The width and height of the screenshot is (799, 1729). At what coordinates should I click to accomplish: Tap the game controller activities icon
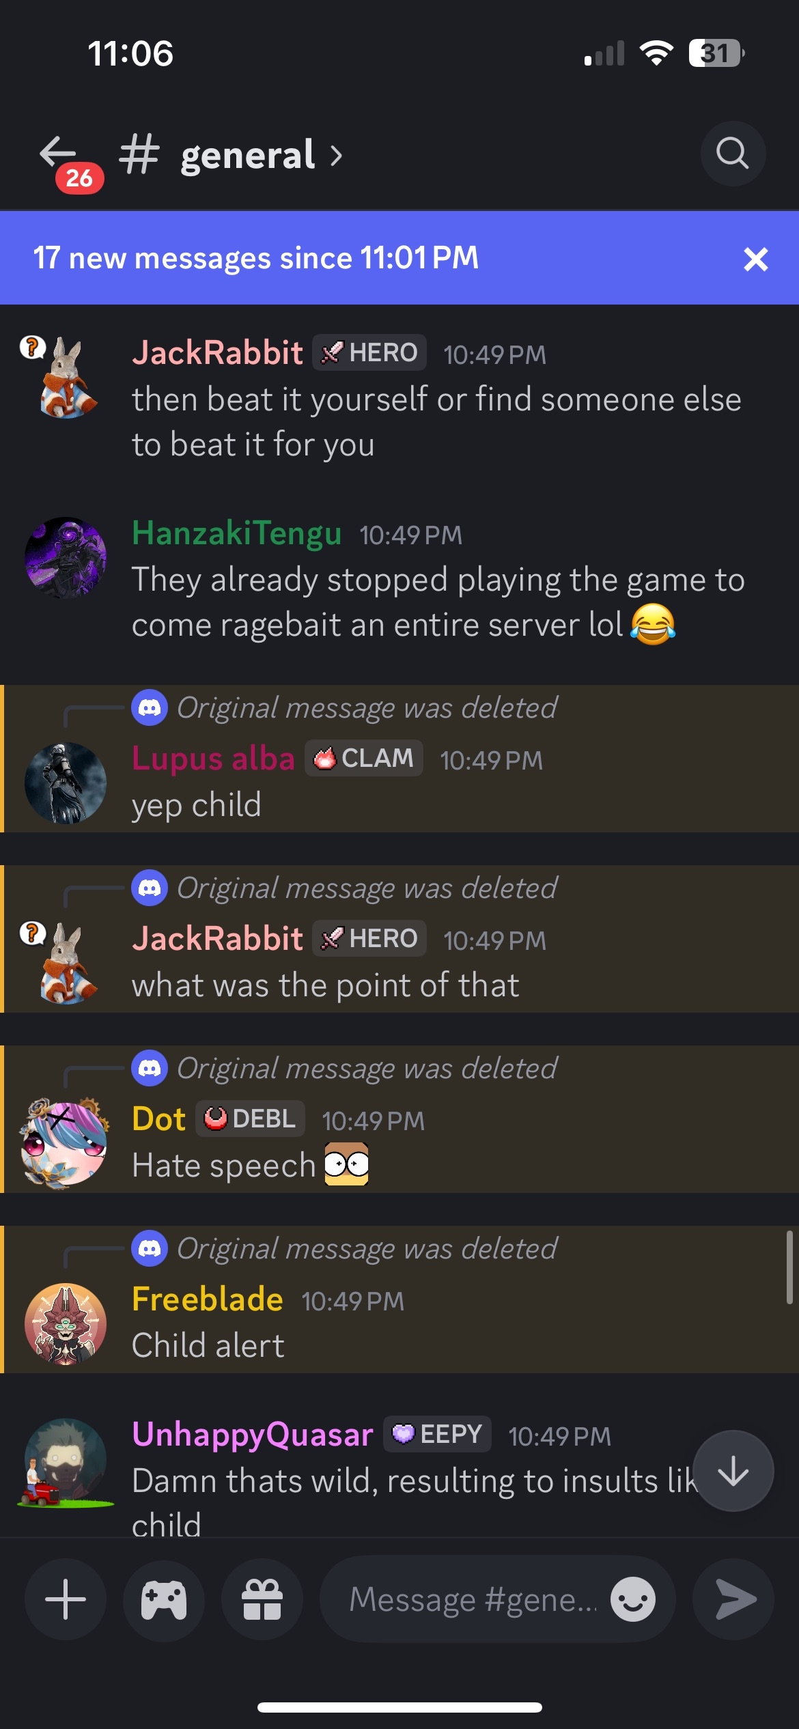[x=164, y=1599]
